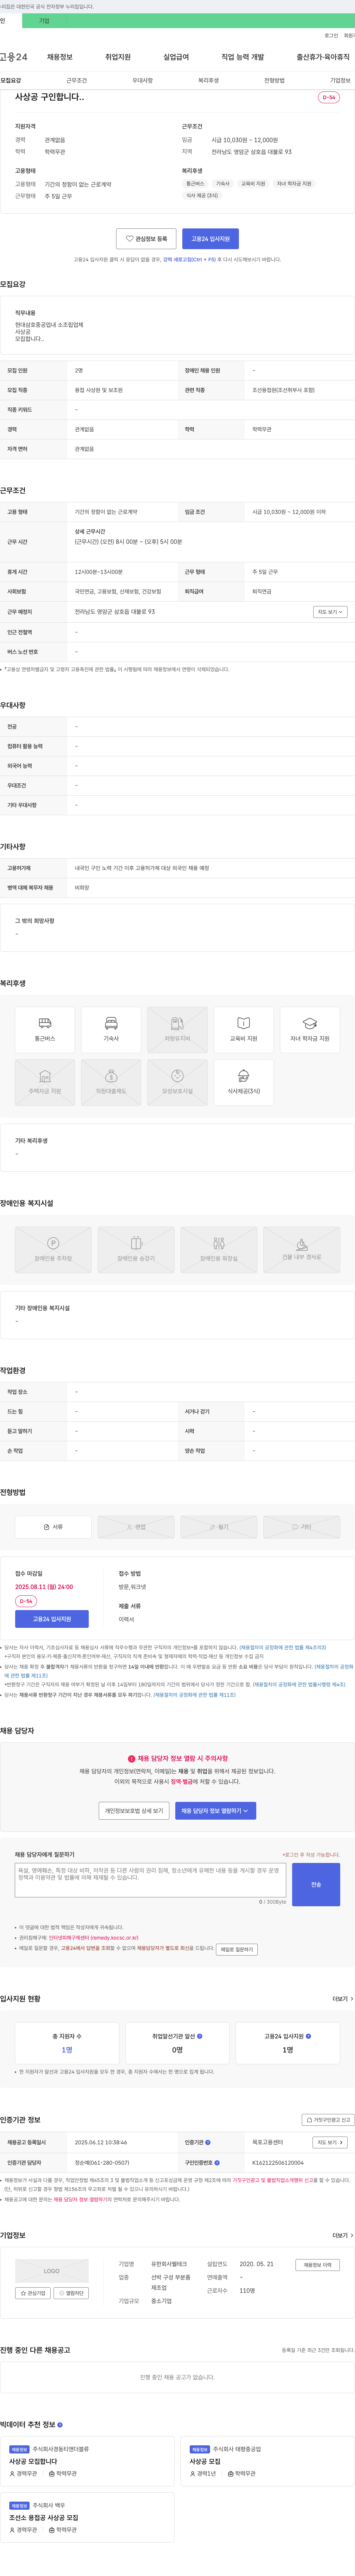The height and width of the screenshot is (2576, 355).
Task: Click the 채용정보 더퍽 button in 기업정보
Action: click(x=318, y=2265)
